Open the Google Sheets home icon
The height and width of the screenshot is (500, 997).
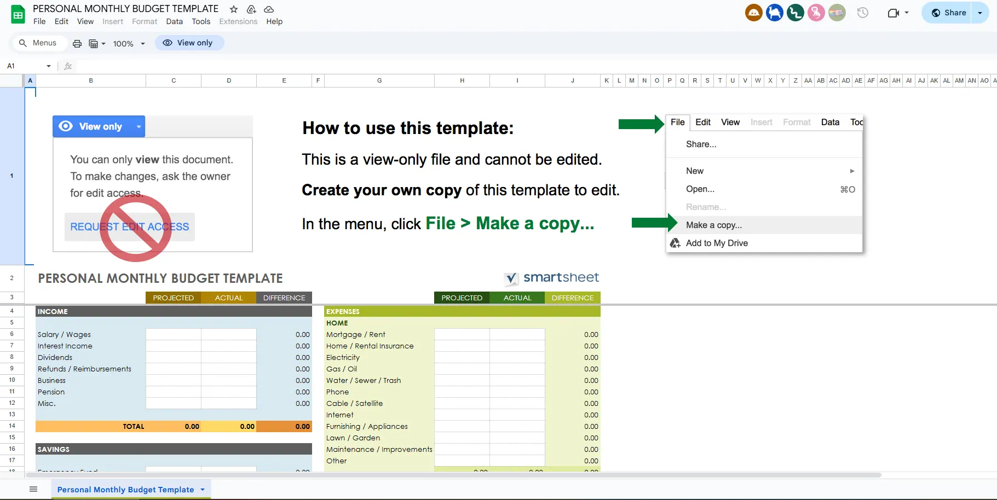pyautogui.click(x=18, y=15)
